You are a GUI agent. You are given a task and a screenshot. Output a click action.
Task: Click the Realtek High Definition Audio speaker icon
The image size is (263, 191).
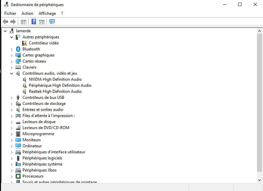[x=25, y=91]
